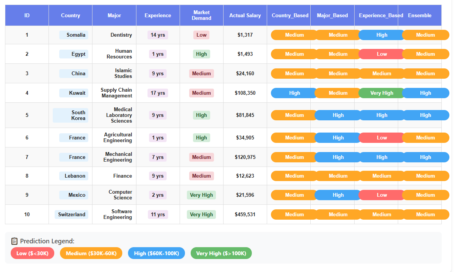This screenshot has width=462, height=272.
Task: Click the Very High demand tag in Mexico's row
Action: pos(201,195)
